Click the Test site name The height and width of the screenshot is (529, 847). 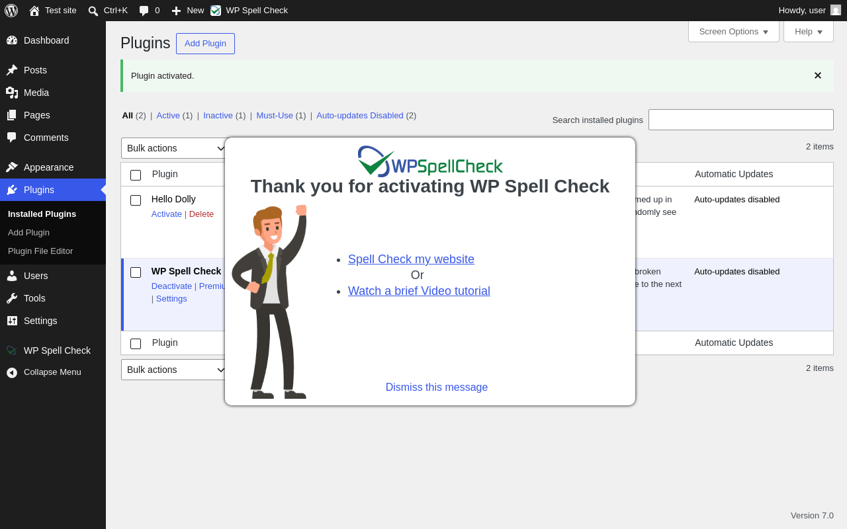click(x=61, y=10)
